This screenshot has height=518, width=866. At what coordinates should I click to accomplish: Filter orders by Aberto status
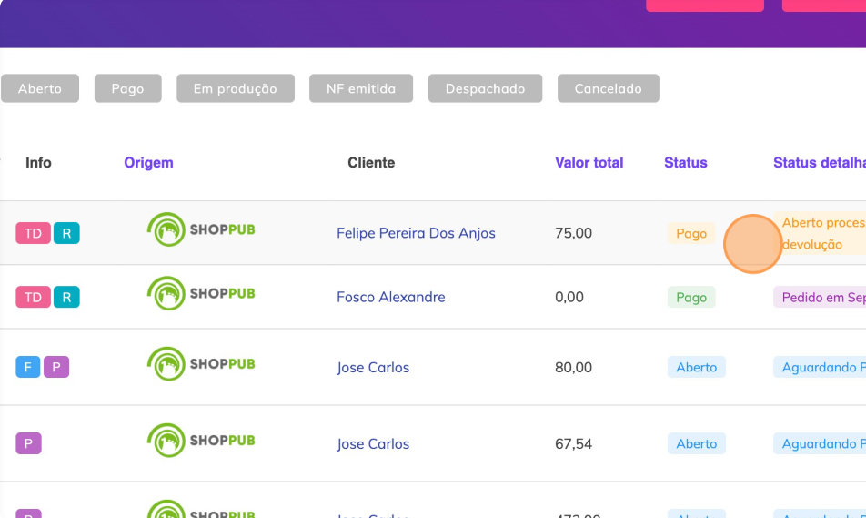point(40,88)
